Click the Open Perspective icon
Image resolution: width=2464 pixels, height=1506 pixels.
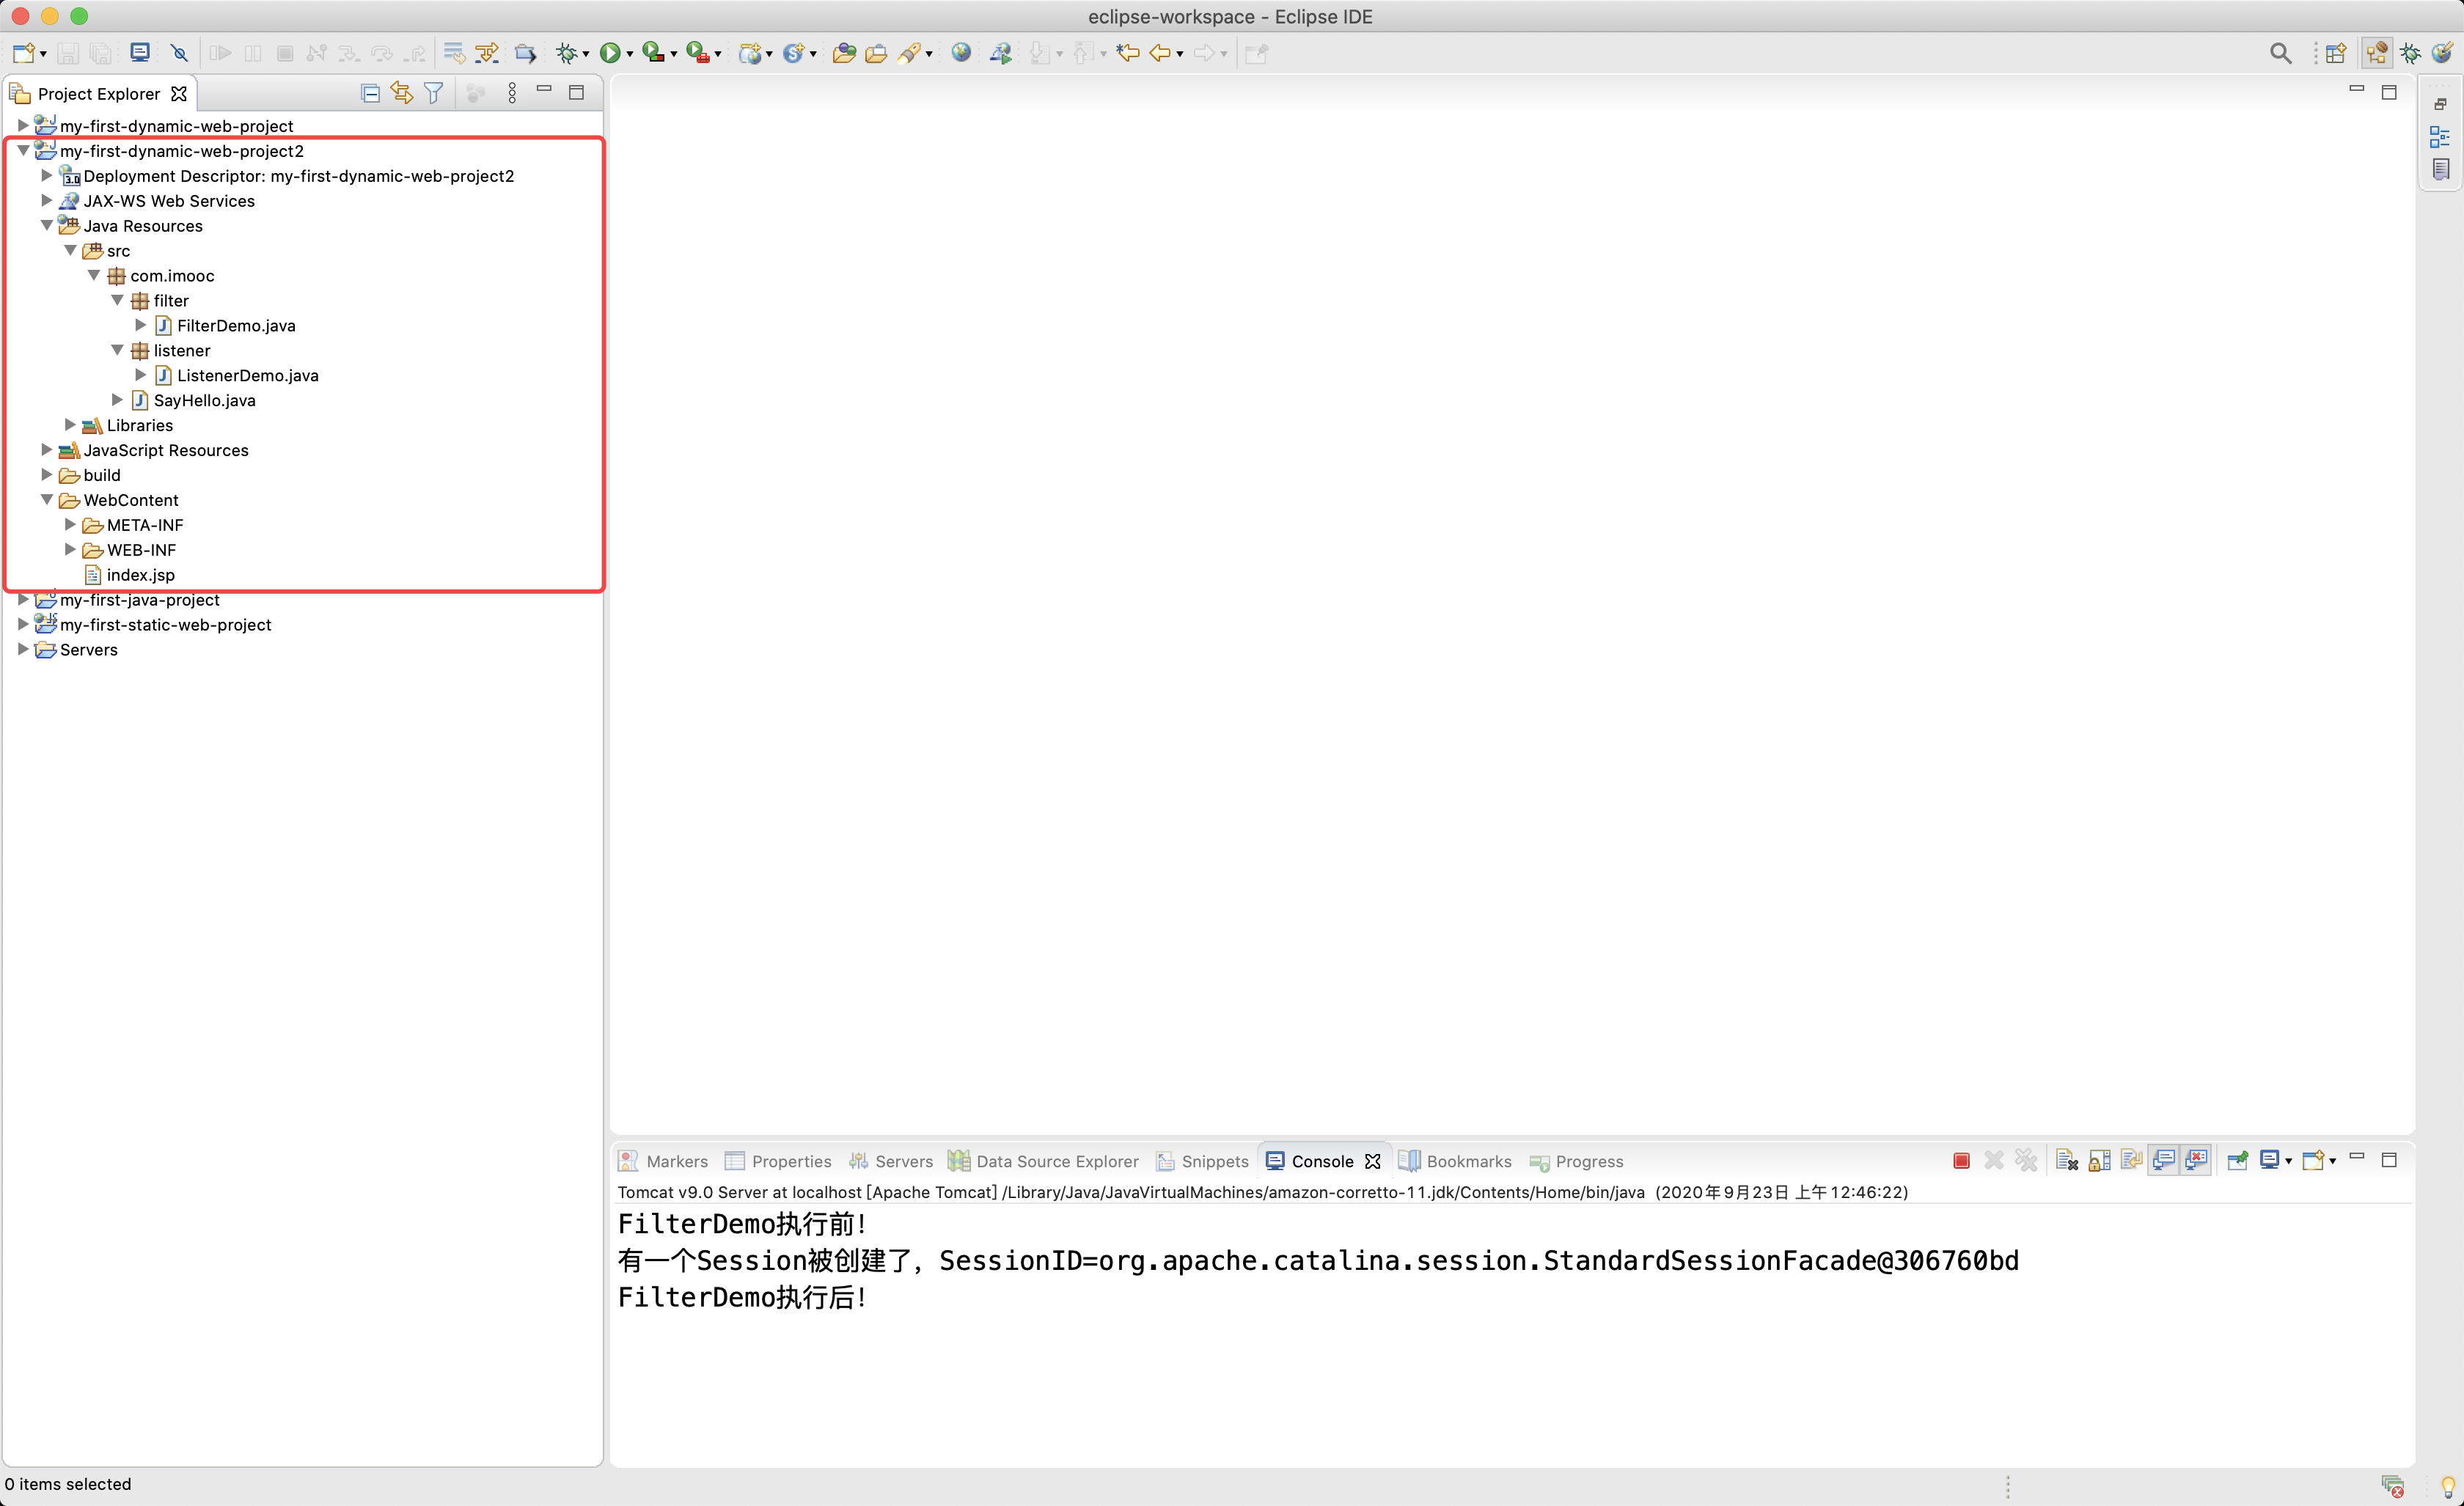pos(2336,53)
